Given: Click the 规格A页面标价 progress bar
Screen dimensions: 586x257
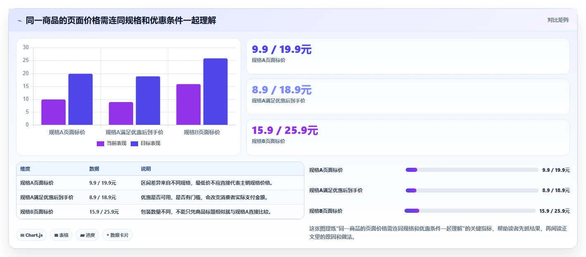Looking at the screenshot, I should (x=472, y=170).
